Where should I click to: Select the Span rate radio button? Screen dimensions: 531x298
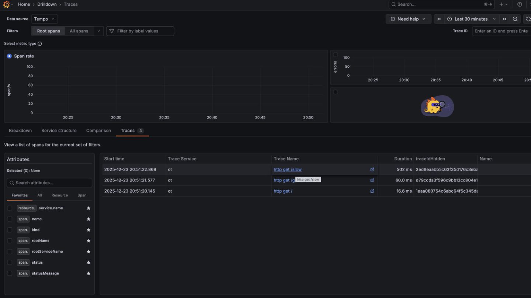9,56
